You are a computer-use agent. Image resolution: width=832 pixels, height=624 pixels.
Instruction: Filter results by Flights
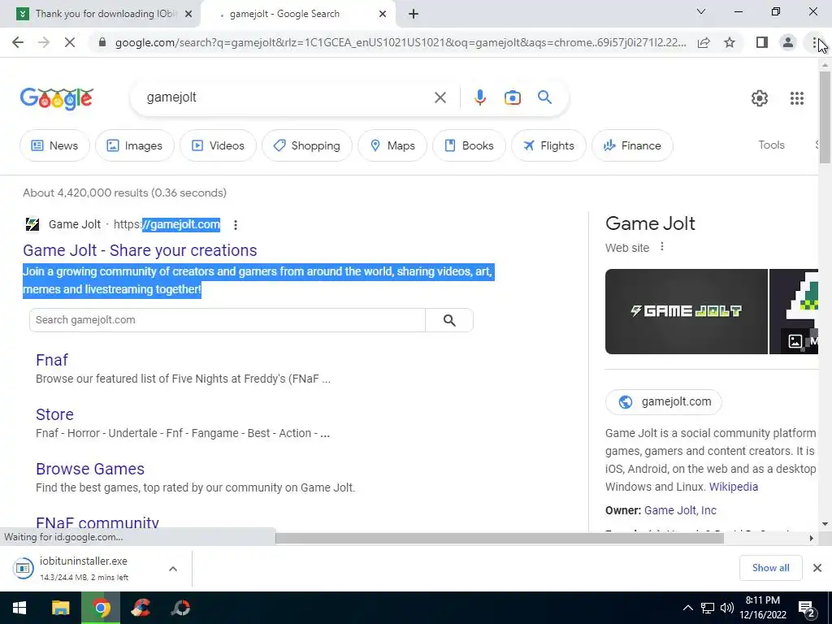tap(548, 145)
